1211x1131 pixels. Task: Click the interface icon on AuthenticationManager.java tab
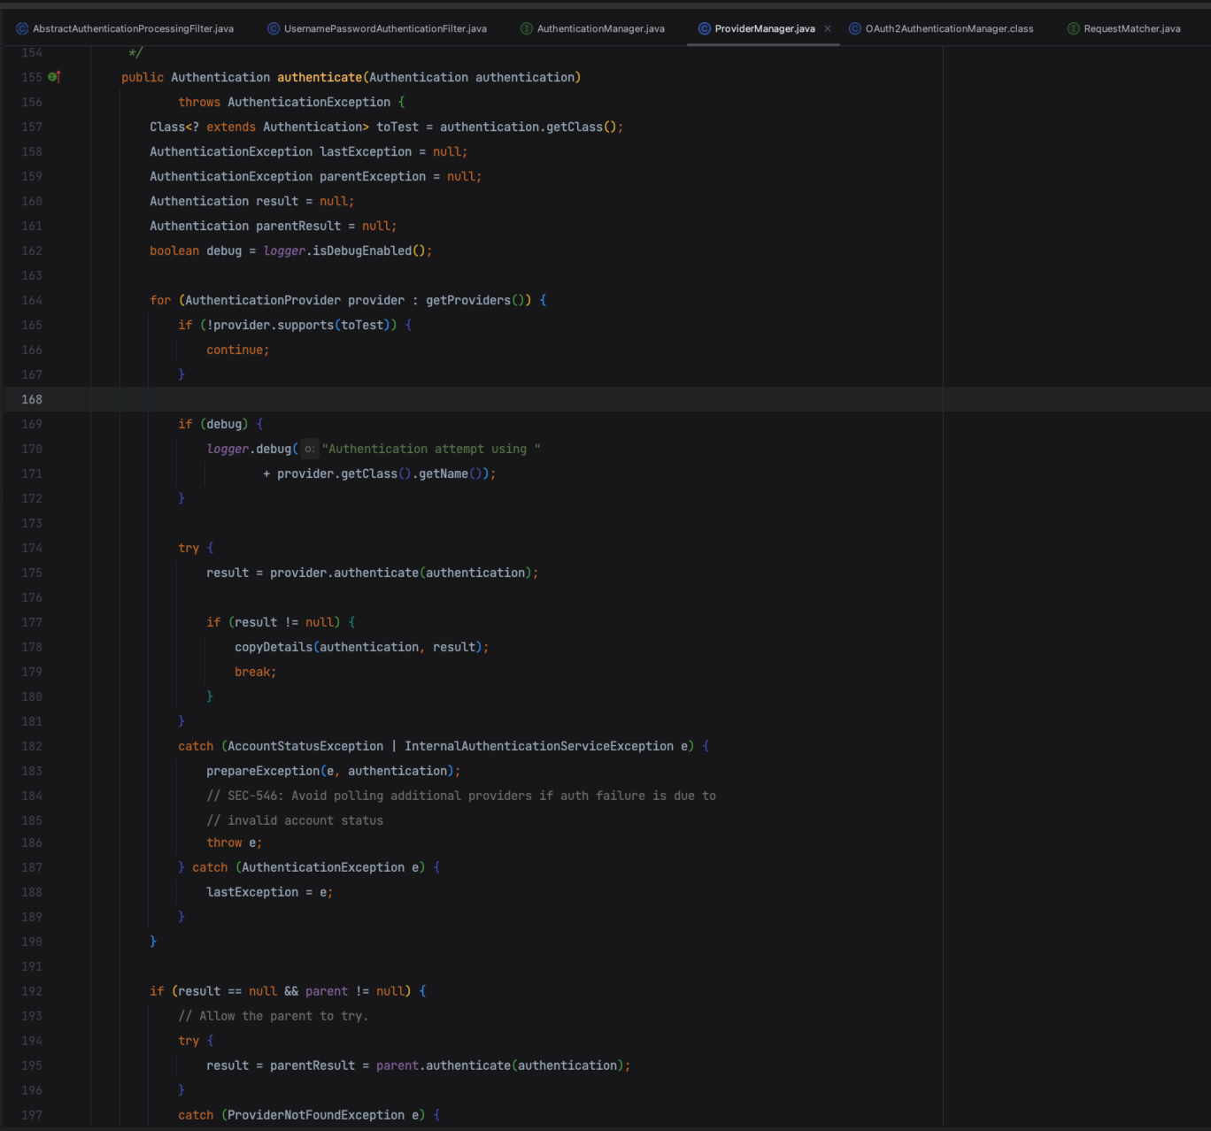tap(527, 29)
